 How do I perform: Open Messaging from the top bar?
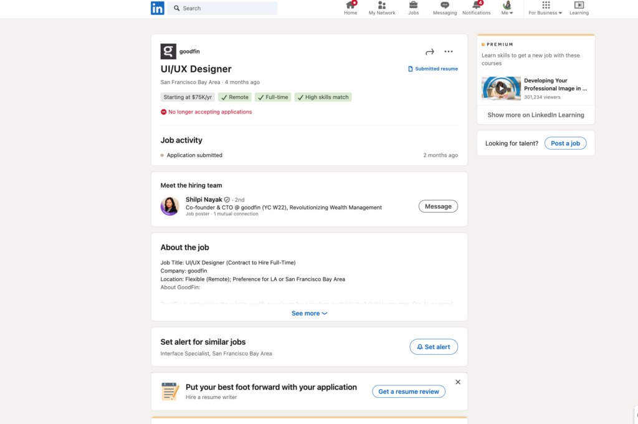tap(445, 8)
